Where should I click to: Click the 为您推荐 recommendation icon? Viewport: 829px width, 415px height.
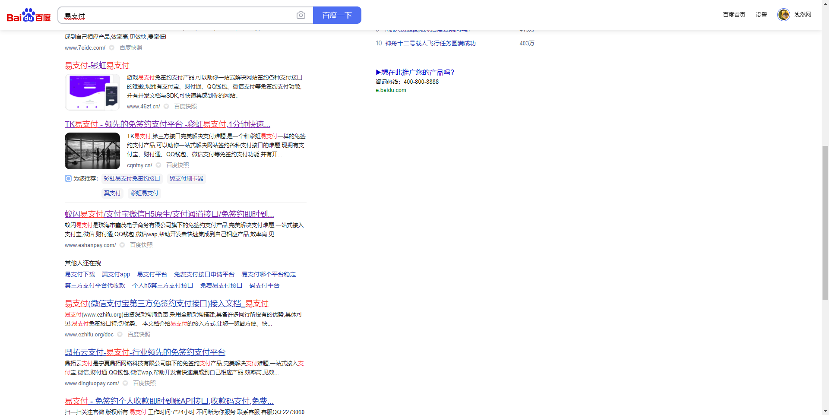tap(68, 178)
